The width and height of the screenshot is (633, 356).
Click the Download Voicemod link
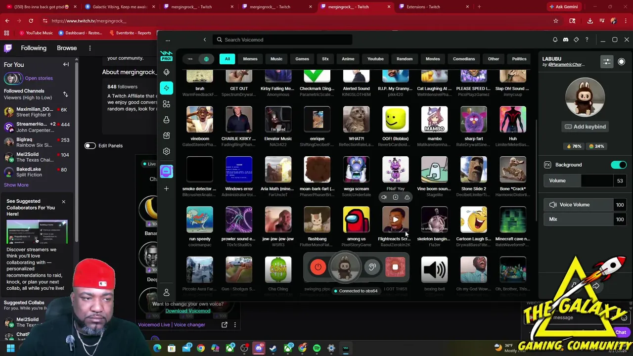point(188,311)
